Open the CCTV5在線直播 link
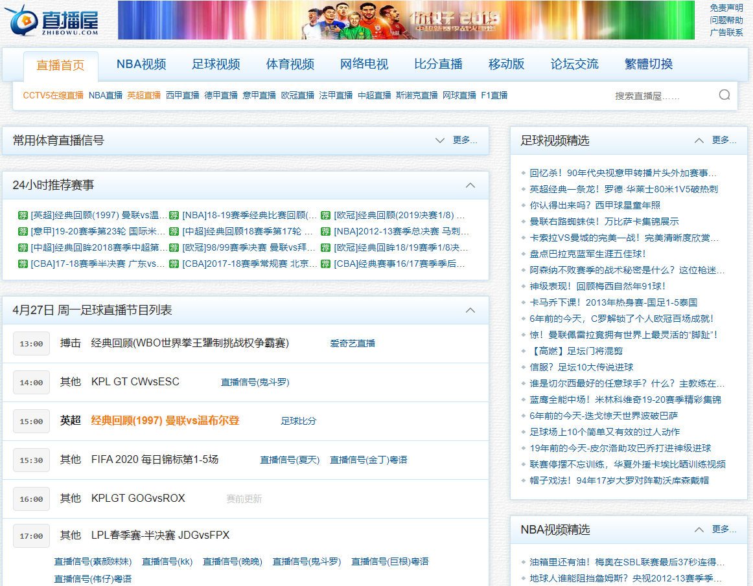 pyautogui.click(x=53, y=95)
